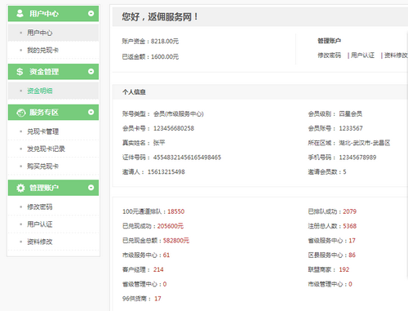
Task: Collapse the 用户中心 section arrow
Action: pyautogui.click(x=91, y=13)
